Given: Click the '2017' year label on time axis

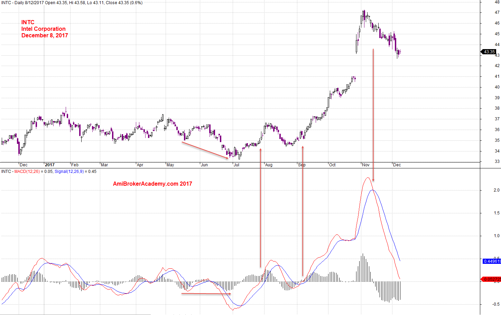Looking at the screenshot, I should (x=50, y=165).
